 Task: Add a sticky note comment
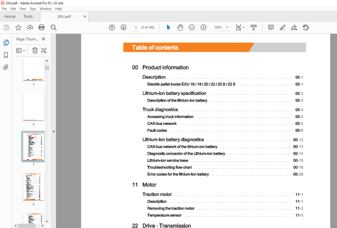point(271,27)
